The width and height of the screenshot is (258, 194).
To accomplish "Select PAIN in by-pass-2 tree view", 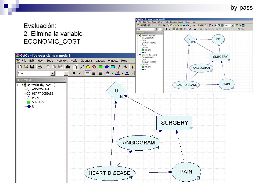I will (35, 98).
